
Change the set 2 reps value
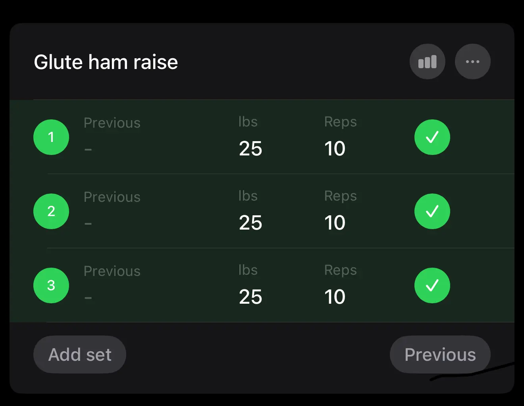335,223
